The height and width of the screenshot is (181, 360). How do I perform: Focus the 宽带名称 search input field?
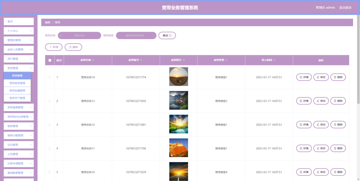(x=79, y=36)
